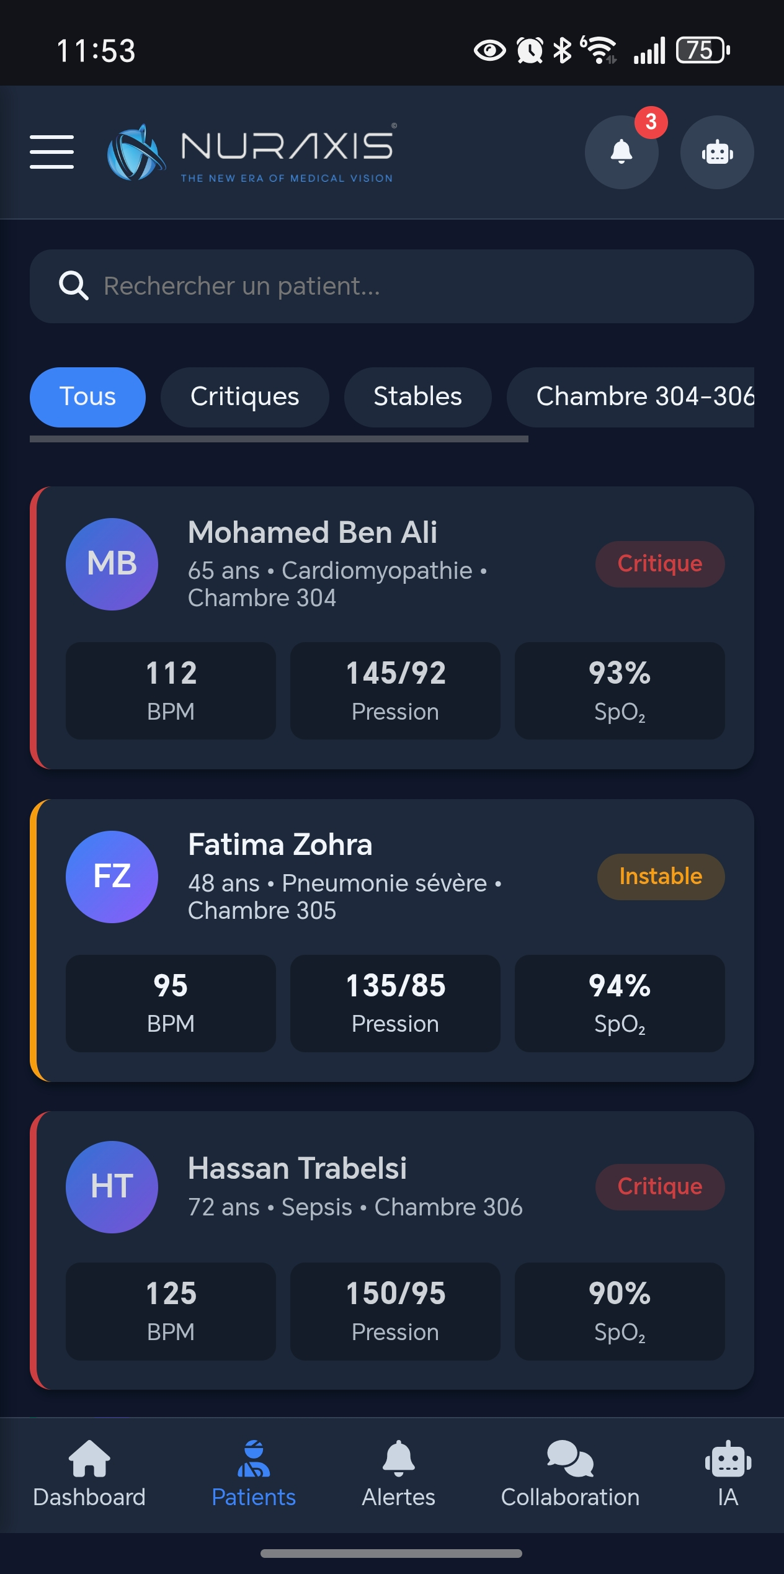Open notifications bell with 3 badge

(621, 152)
